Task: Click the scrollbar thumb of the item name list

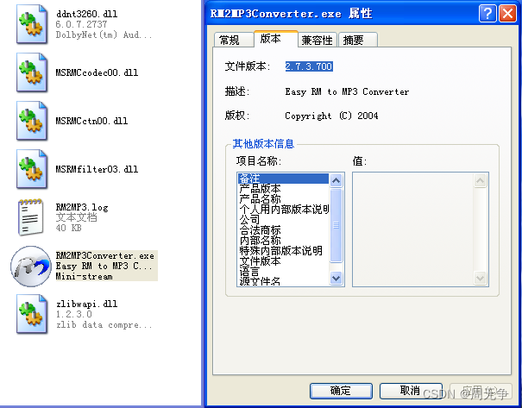Action: (x=336, y=225)
